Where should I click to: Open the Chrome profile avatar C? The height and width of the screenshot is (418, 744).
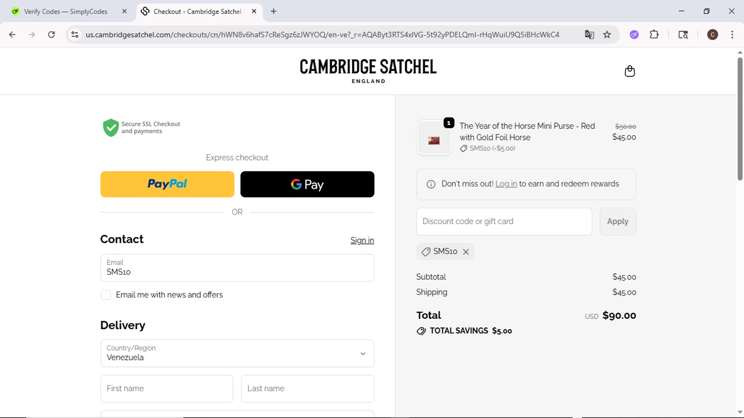coord(713,35)
